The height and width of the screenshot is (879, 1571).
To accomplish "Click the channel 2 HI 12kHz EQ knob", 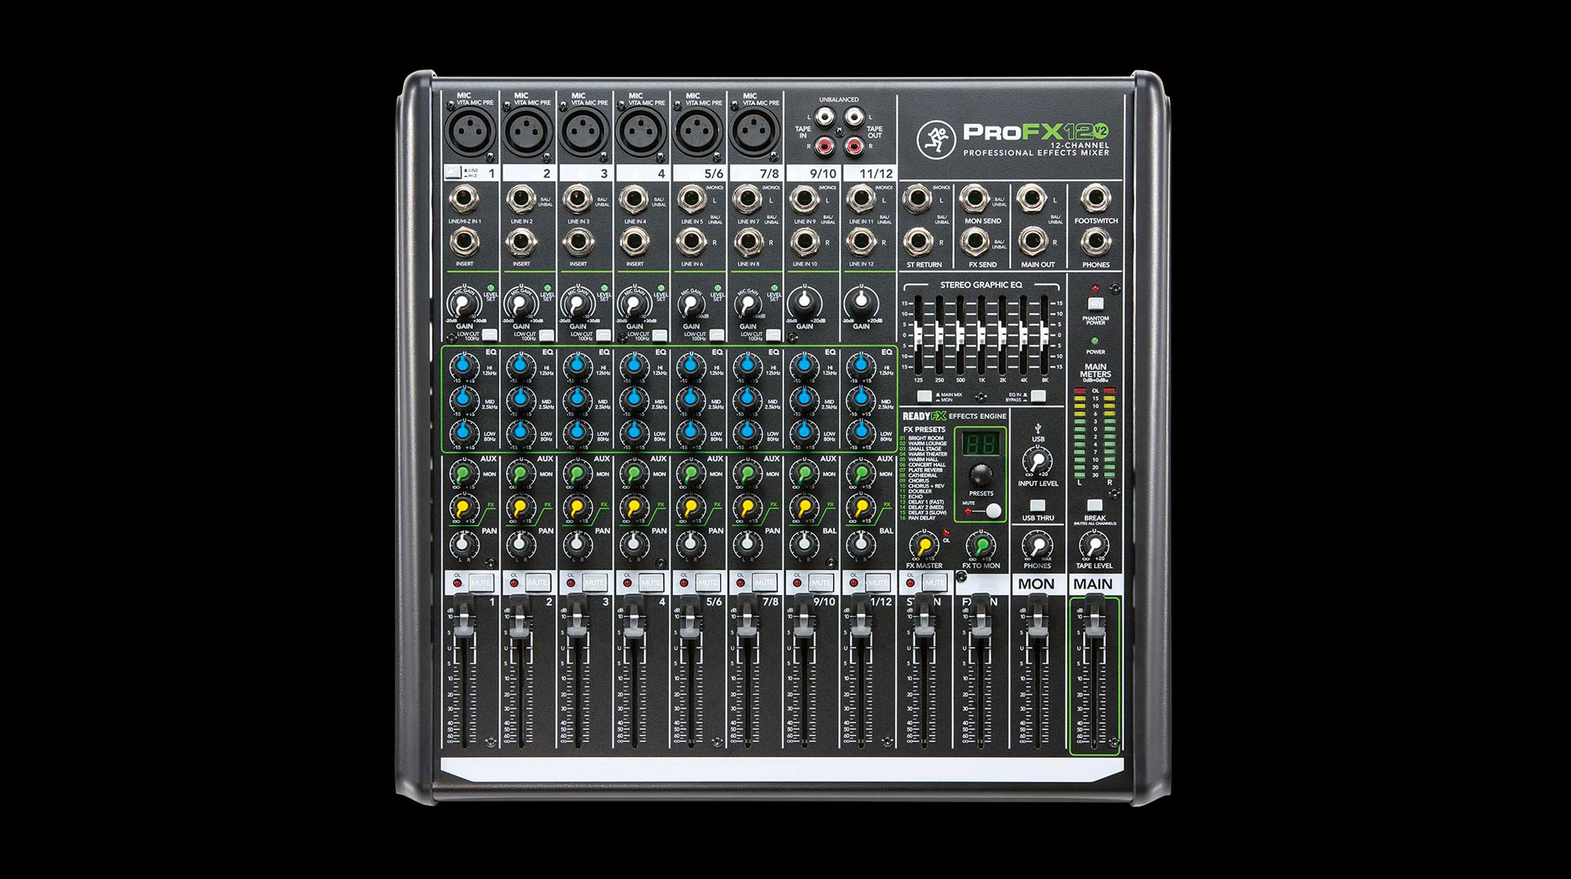I will click(x=521, y=367).
